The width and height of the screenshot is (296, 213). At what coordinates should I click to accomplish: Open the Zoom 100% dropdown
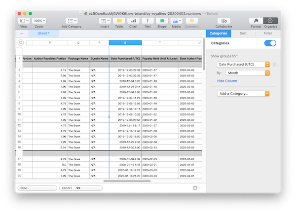tap(39, 21)
